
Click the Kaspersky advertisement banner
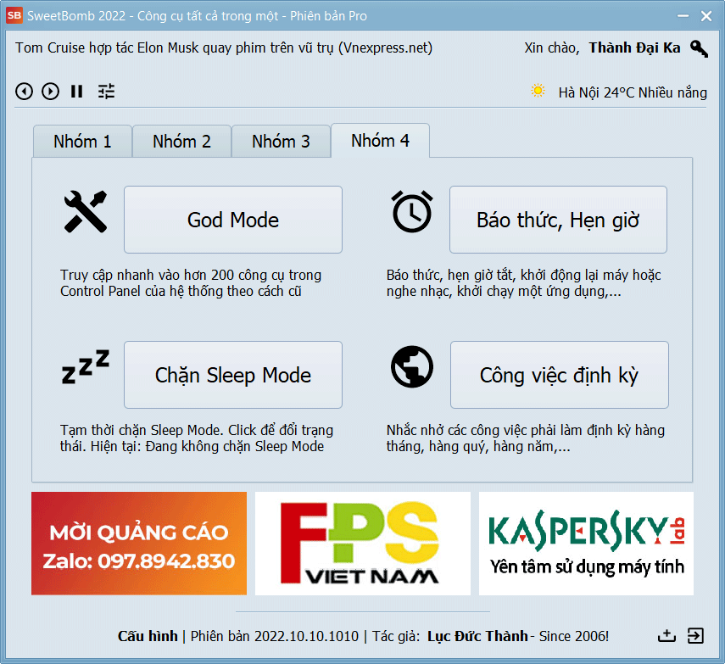click(x=586, y=544)
